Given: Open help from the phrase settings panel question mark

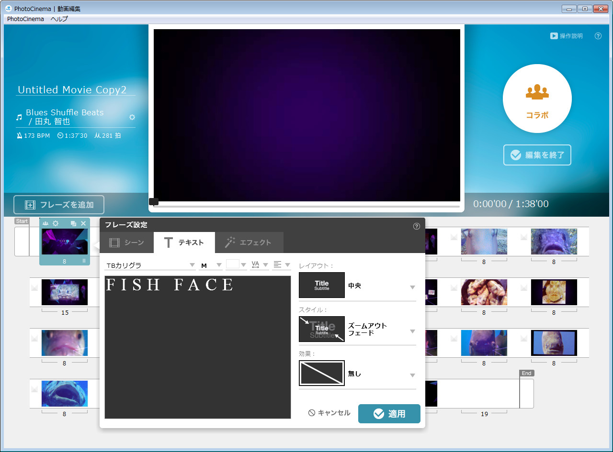Looking at the screenshot, I should (416, 226).
